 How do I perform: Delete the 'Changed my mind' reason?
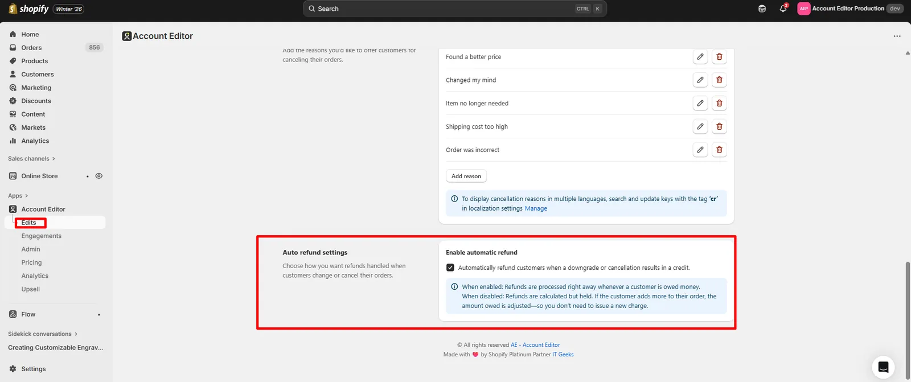[719, 80]
